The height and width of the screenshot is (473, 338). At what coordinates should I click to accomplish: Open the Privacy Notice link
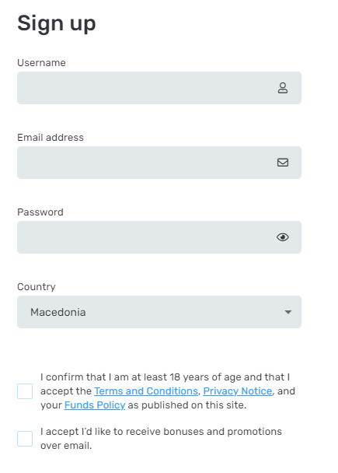click(238, 391)
